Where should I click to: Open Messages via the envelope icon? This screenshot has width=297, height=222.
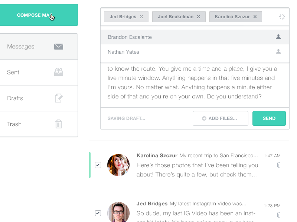[58, 46]
